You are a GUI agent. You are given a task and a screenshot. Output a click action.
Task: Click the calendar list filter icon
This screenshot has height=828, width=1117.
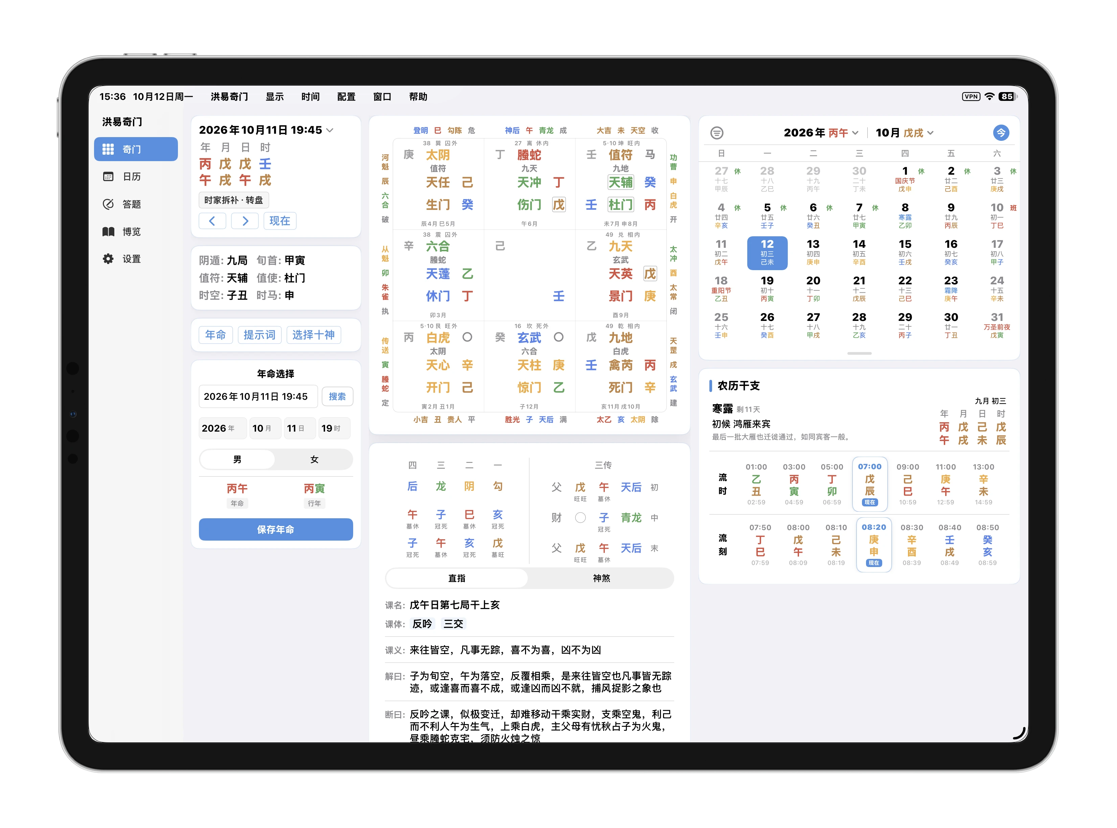[717, 133]
